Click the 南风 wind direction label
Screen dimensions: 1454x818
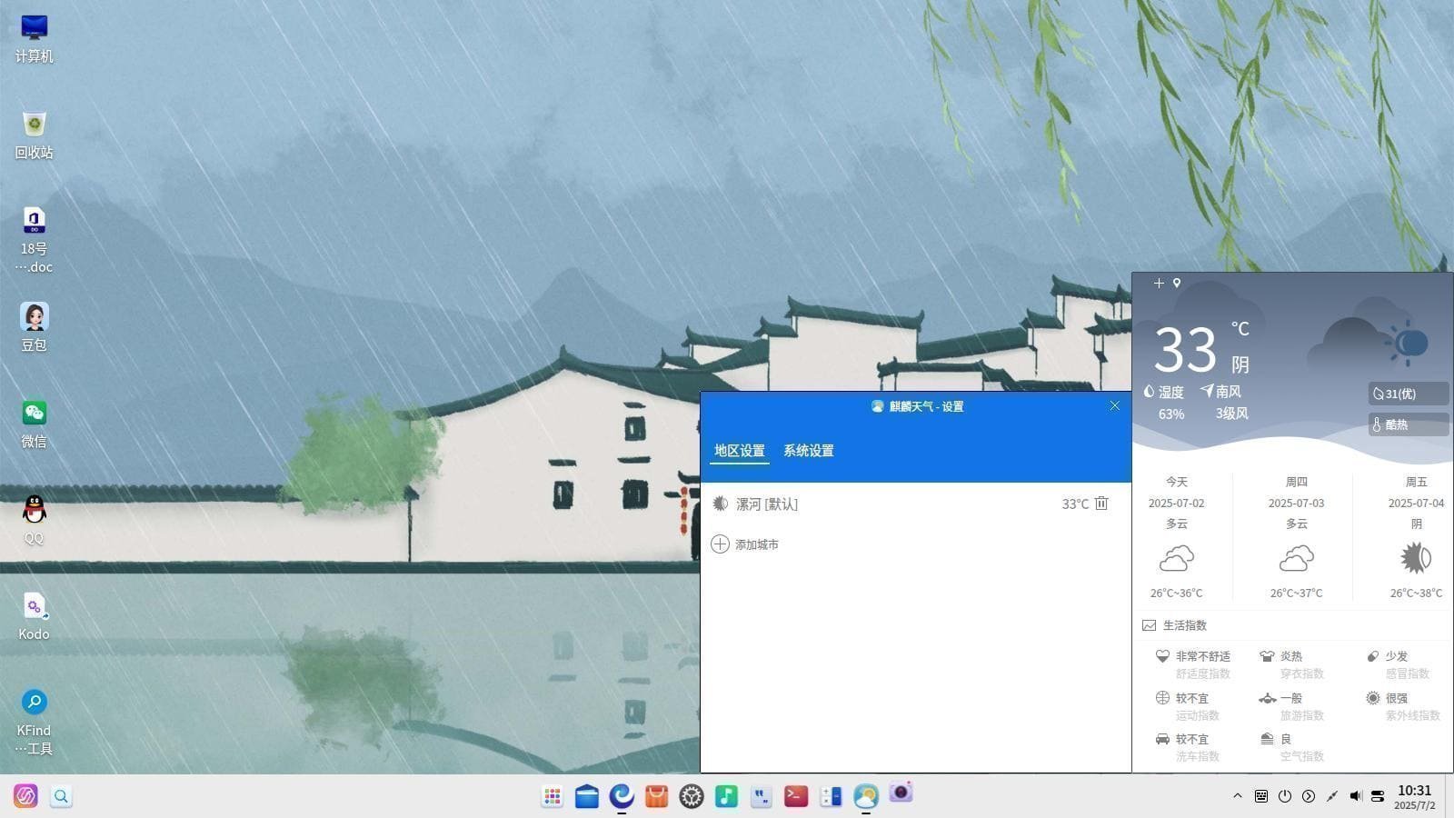click(x=1229, y=392)
